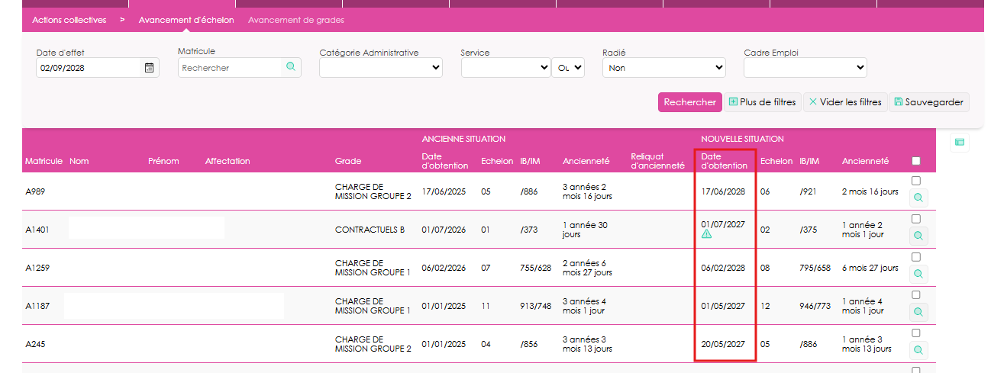The image size is (991, 373).
Task: Open details magnifier for row A989
Action: [x=918, y=198]
